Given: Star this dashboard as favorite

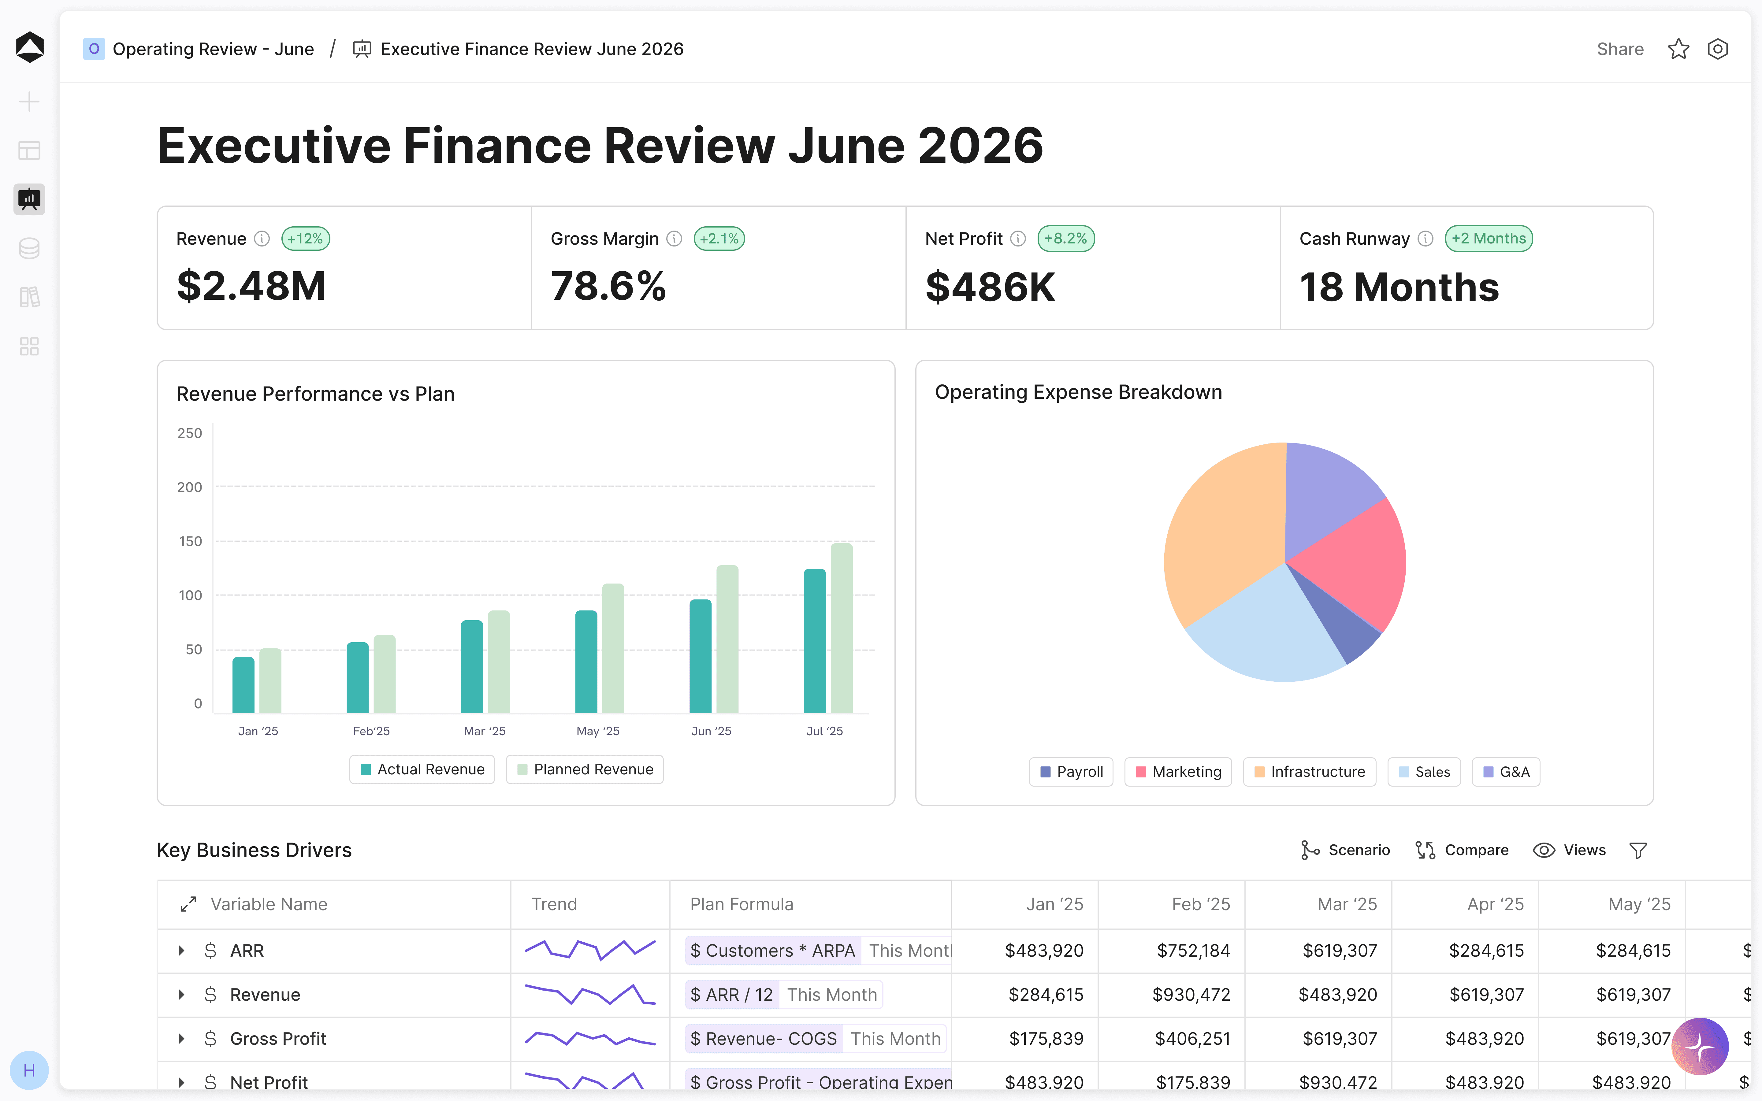Looking at the screenshot, I should point(1678,49).
